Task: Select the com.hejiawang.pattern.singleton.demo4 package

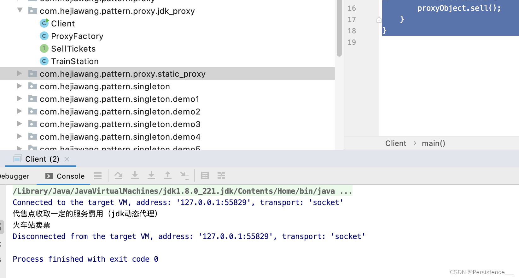Action: coord(120,137)
